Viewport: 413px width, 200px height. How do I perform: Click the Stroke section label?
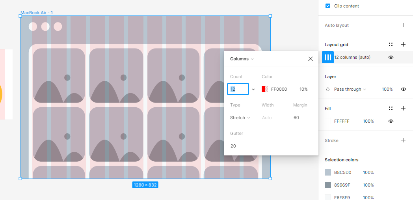coord(331,140)
